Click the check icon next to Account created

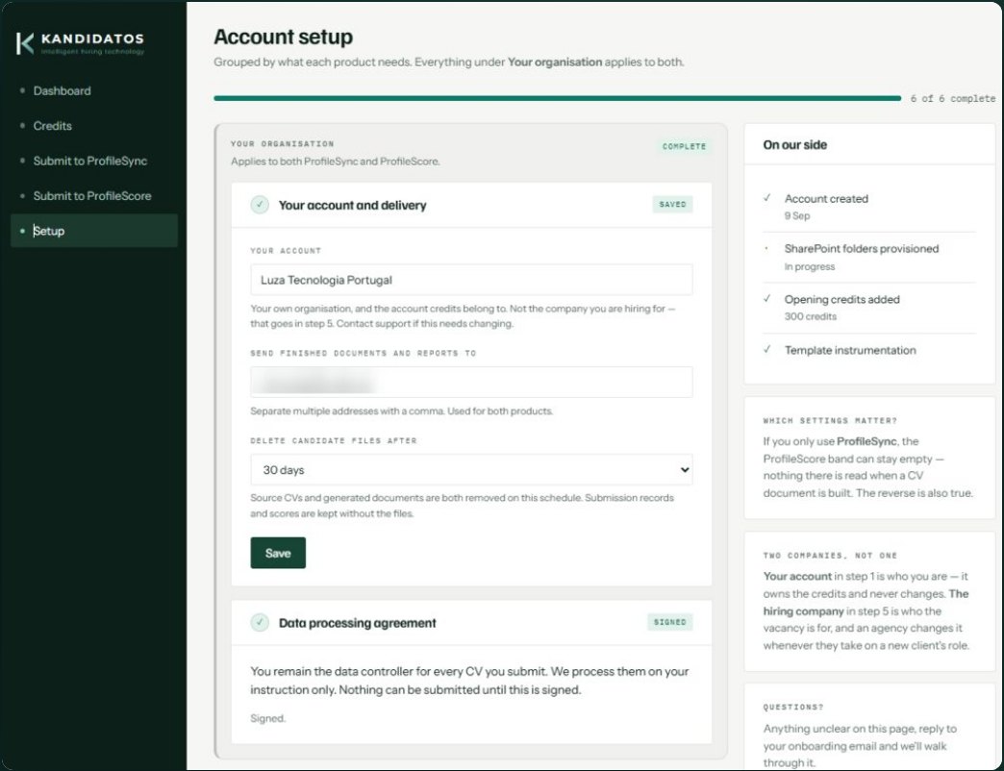pyautogui.click(x=767, y=198)
